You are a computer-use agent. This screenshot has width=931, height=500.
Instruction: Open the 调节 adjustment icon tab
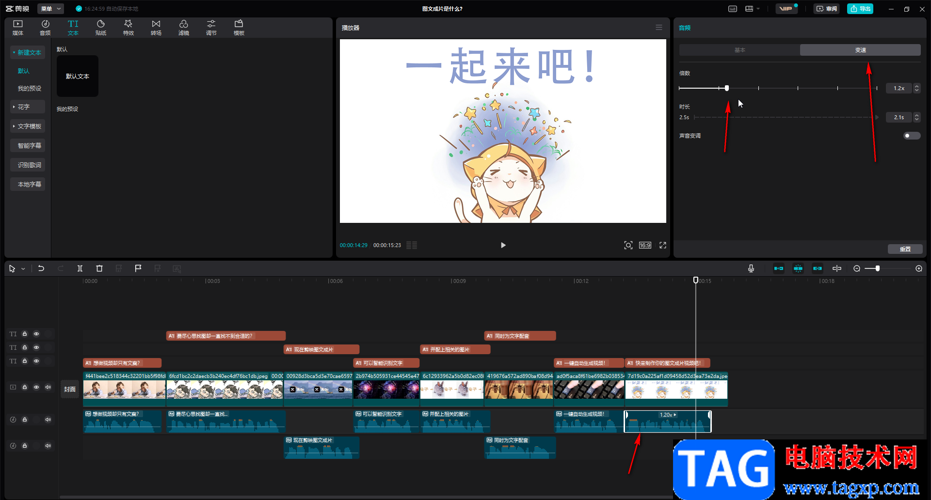[x=211, y=28]
